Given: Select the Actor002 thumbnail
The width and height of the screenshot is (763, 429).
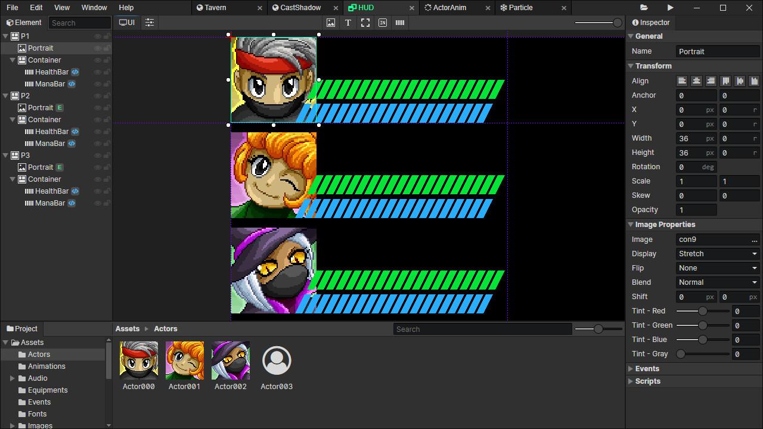Looking at the screenshot, I should pos(231,360).
